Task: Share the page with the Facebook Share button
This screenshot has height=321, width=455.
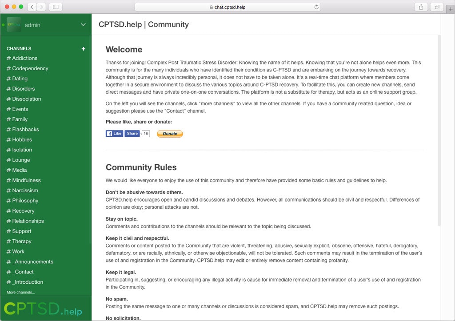Action: coord(132,133)
